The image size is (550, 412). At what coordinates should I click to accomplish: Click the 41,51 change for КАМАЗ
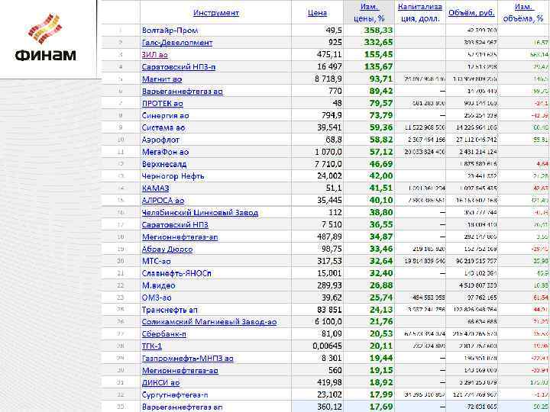(x=381, y=188)
